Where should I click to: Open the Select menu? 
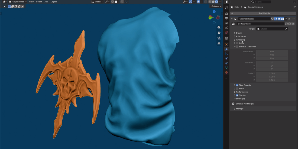39,2
